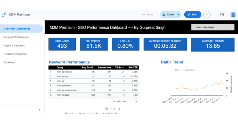Open the help question mark icon
Image resolution: width=238 pixels, height=123 pixels.
222,14
